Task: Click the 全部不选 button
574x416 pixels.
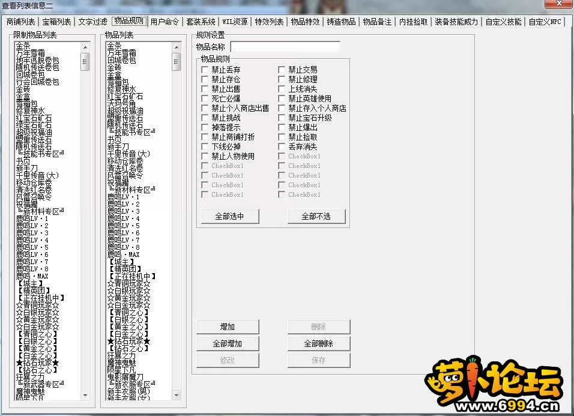Action: (316, 216)
